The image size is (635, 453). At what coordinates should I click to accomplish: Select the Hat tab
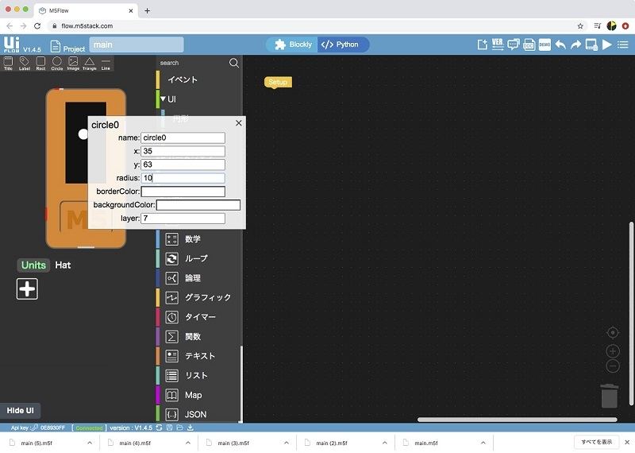(63, 265)
